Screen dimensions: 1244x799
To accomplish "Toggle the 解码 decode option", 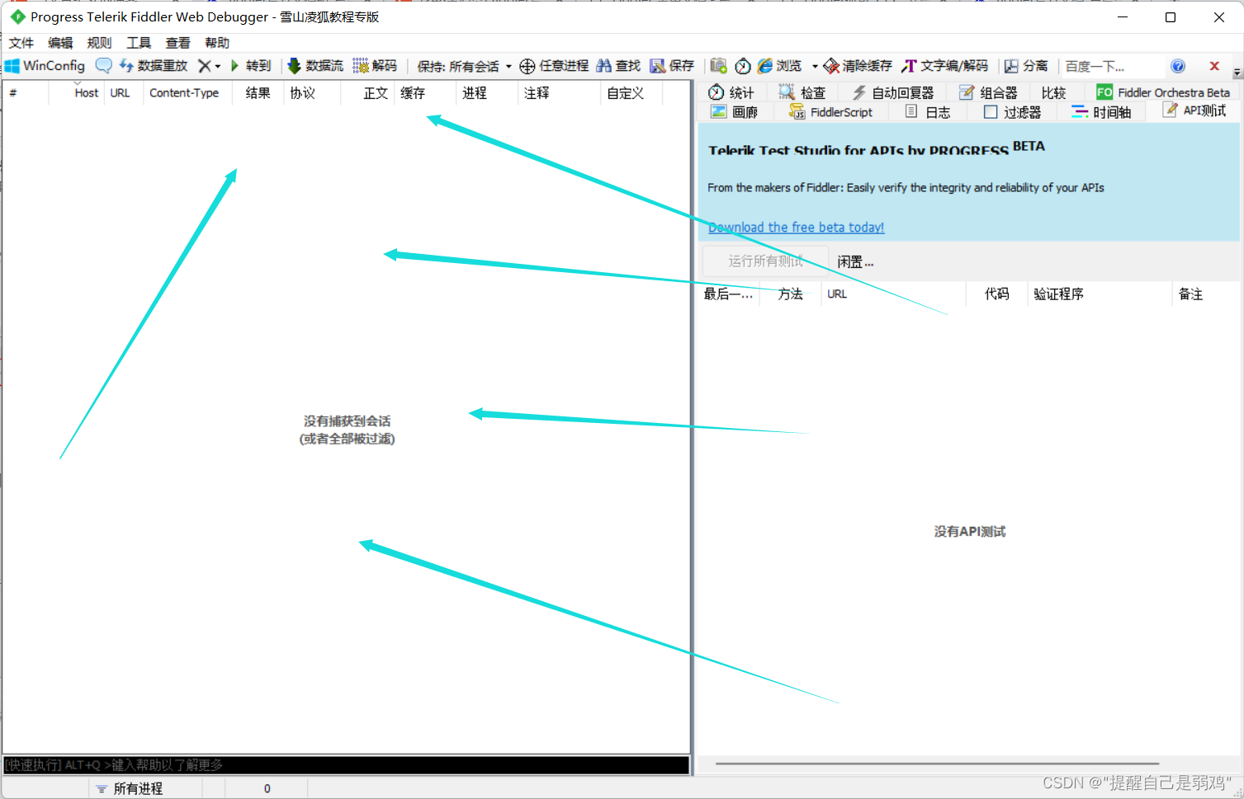I will tap(375, 66).
